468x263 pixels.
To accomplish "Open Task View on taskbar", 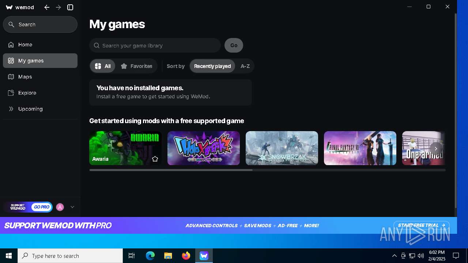I will pyautogui.click(x=132, y=256).
